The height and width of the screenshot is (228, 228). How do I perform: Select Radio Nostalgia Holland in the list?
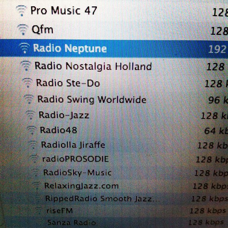[x=93, y=66]
